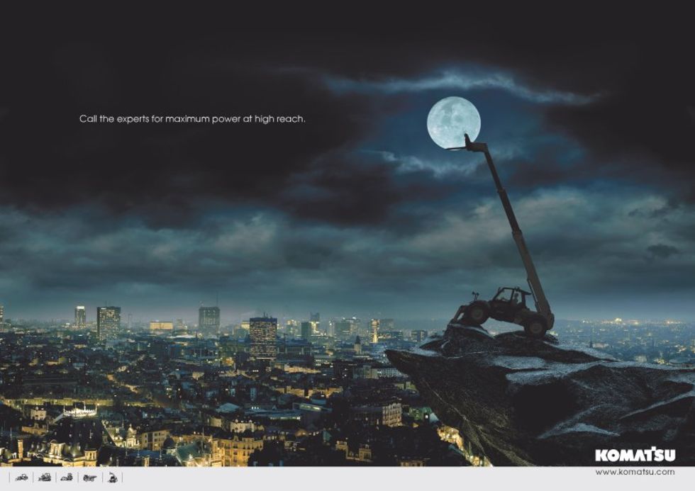
Task: Click the Komatsu logo
Action: 635,455
